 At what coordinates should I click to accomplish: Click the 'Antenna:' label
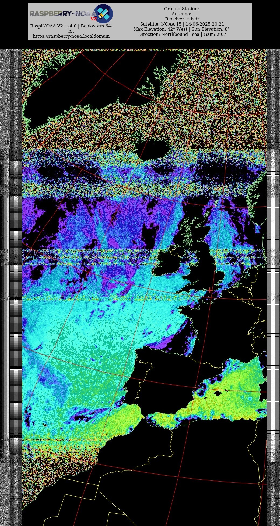[181, 14]
